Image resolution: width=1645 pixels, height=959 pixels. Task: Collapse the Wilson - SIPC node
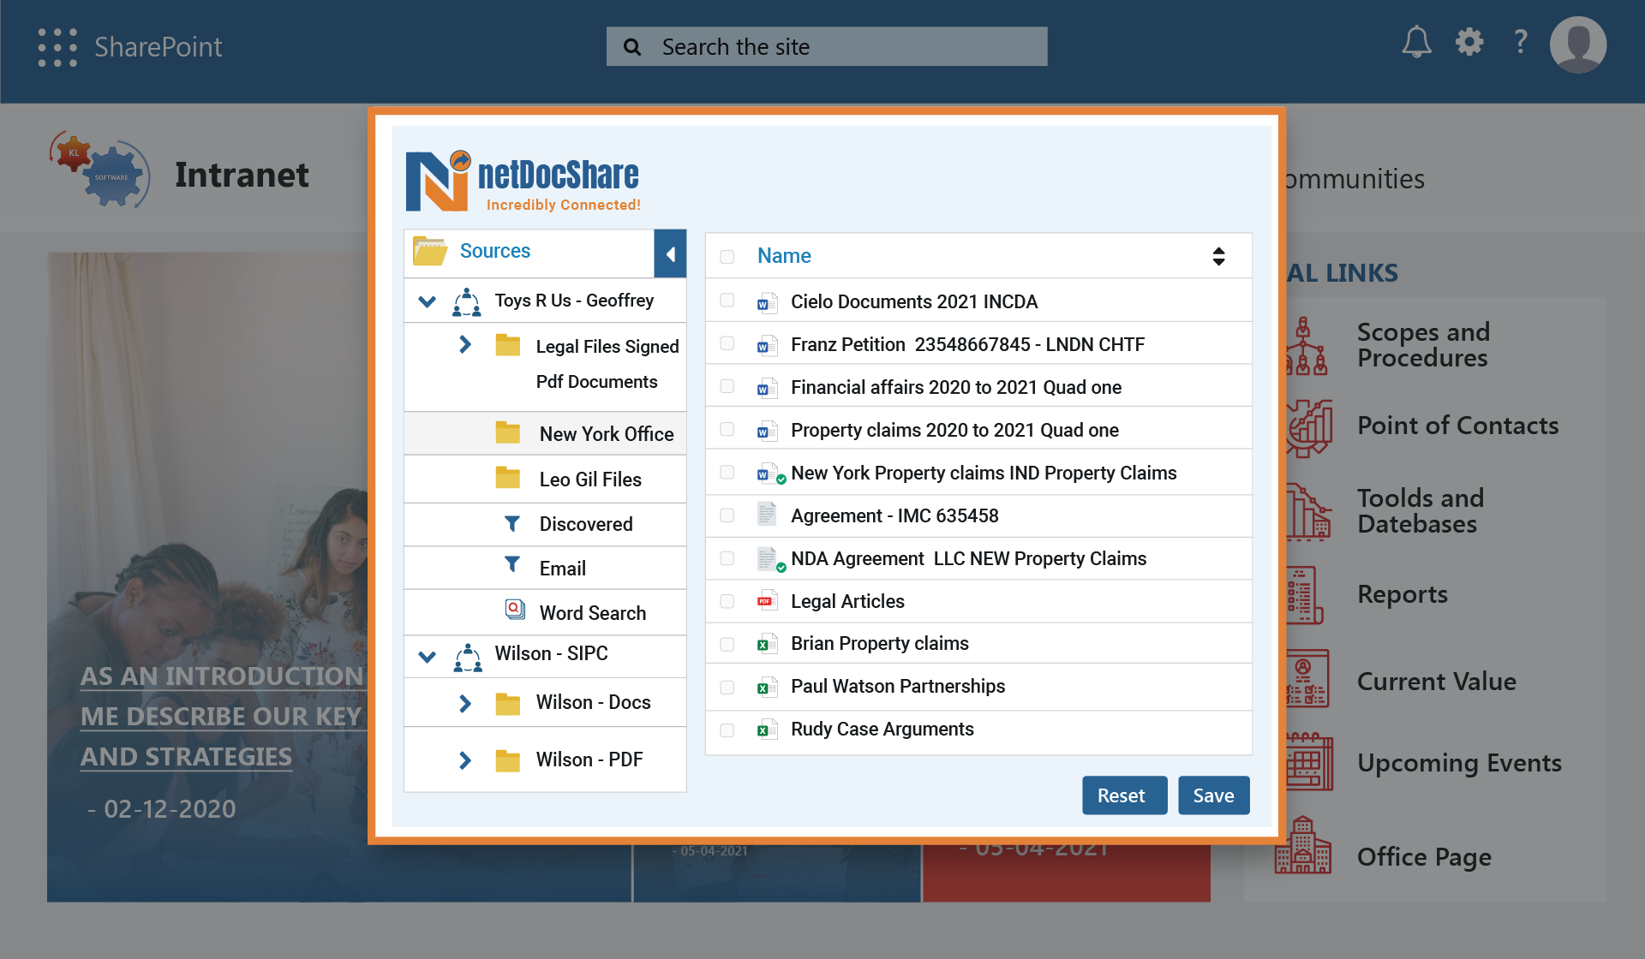tap(427, 657)
